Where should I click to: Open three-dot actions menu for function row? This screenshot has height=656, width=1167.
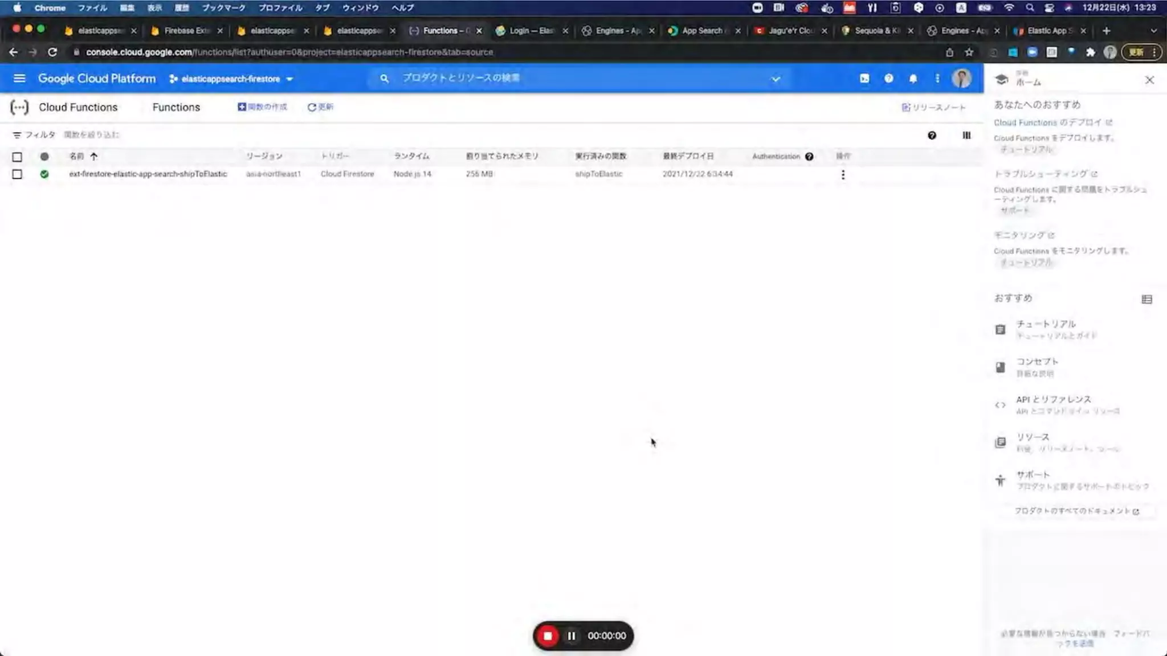click(843, 175)
